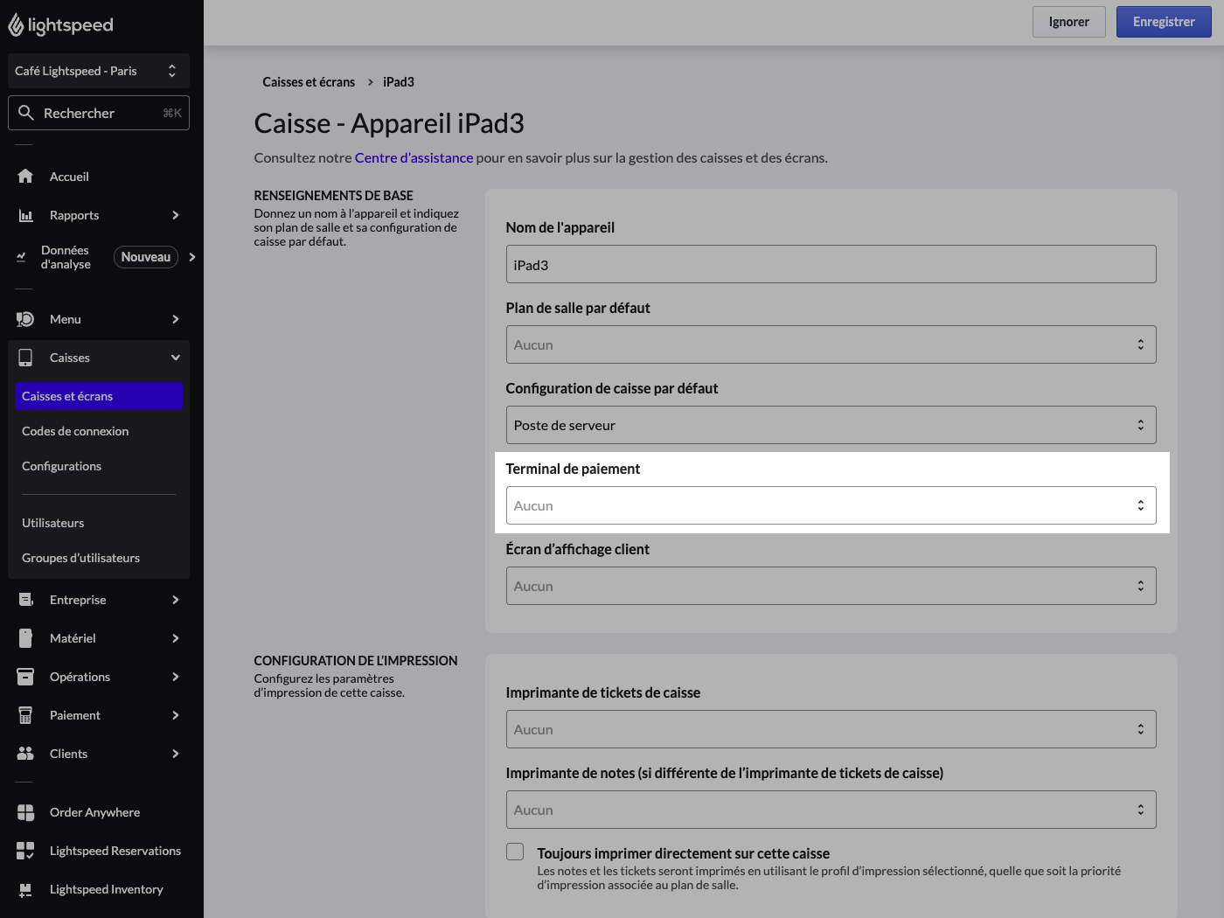Click the Lightspeed flame logo

pyautogui.click(x=16, y=25)
